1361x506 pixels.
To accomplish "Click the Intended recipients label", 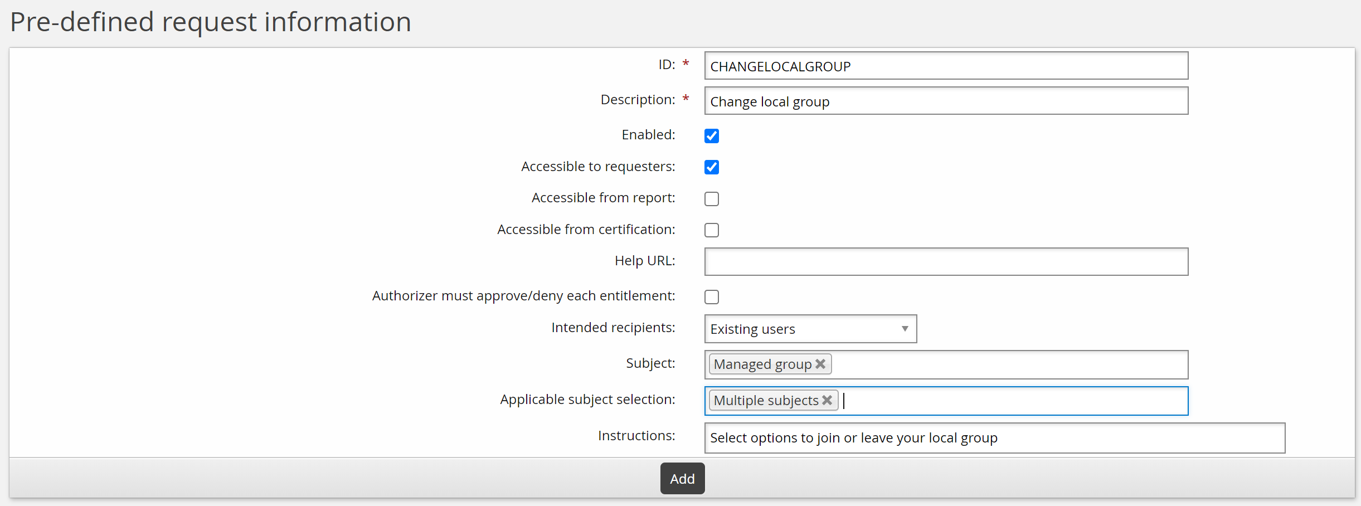I will click(613, 328).
